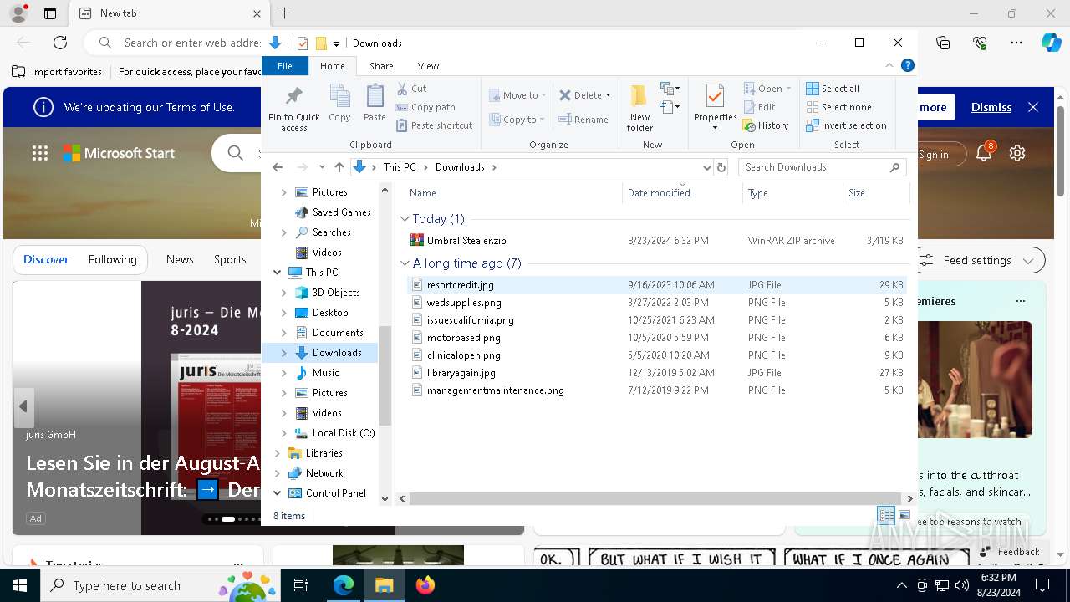Collapse This PC tree node

coord(277,273)
